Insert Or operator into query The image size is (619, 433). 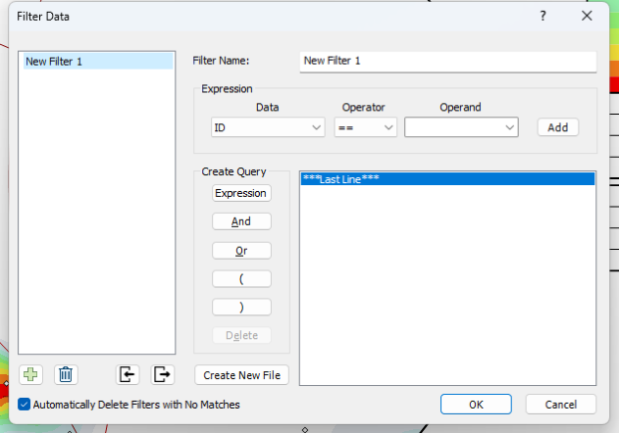pos(241,251)
